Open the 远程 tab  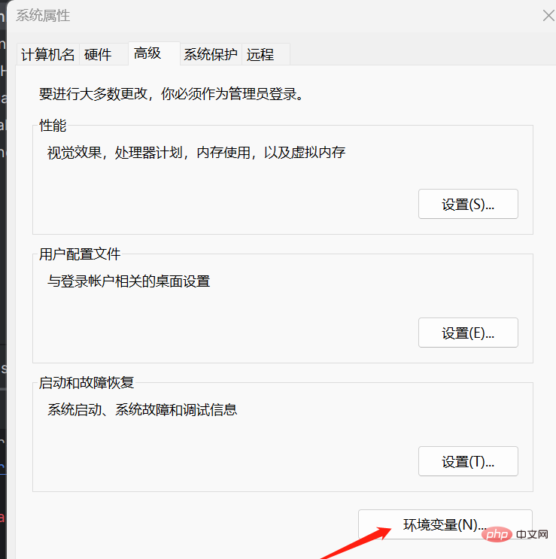(266, 54)
